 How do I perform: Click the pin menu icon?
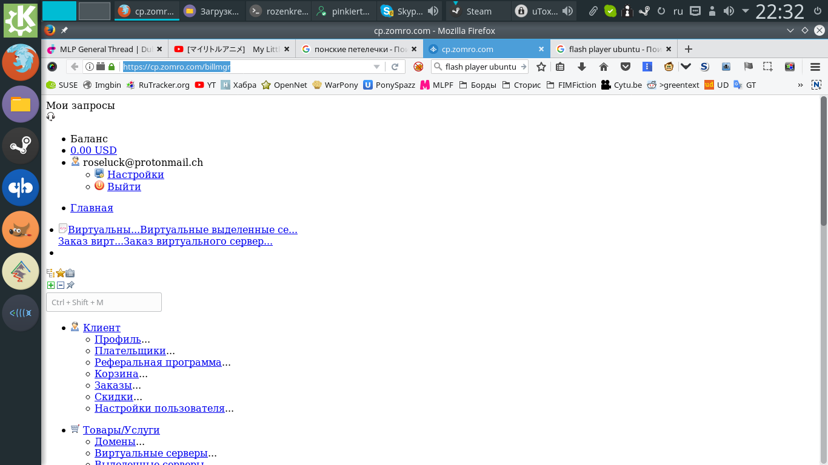[x=70, y=285]
